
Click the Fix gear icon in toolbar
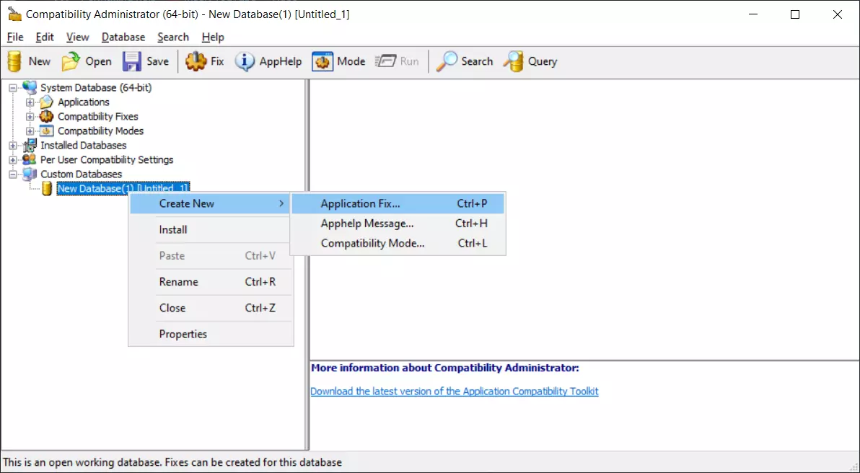pos(196,61)
